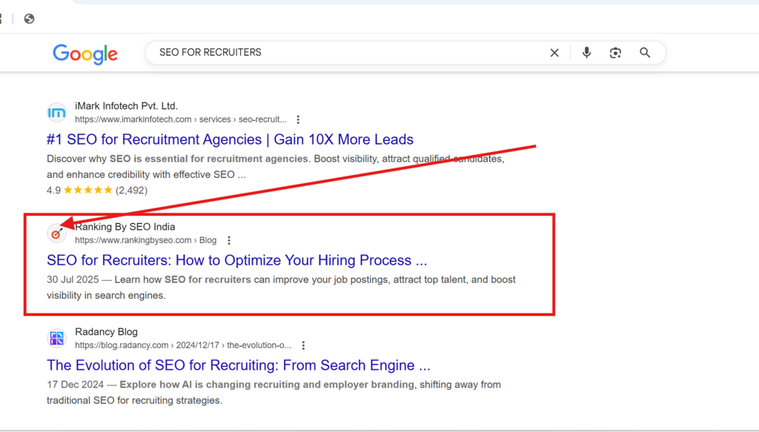Open Radancy Blog favicon
759x432 pixels.
[56, 338]
